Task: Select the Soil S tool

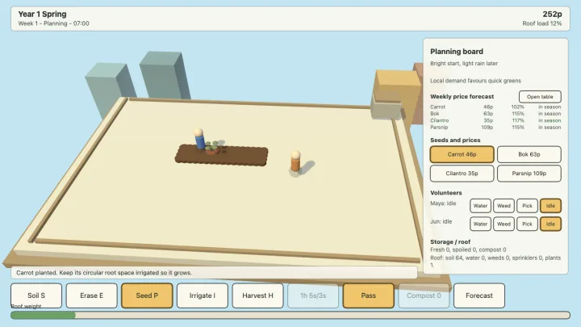Action: tap(36, 296)
